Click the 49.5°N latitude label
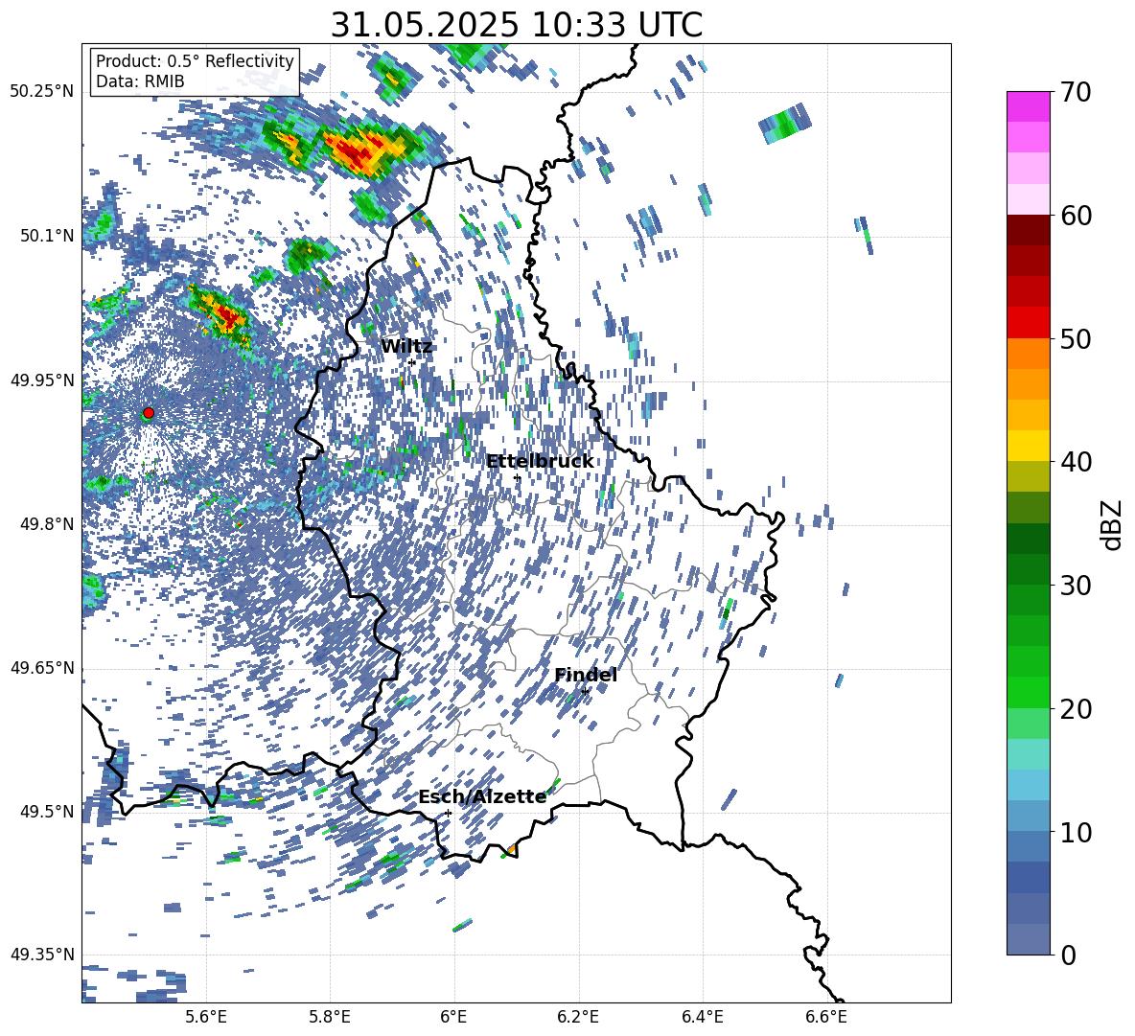The height and width of the screenshot is (1036, 1135). click(x=47, y=812)
